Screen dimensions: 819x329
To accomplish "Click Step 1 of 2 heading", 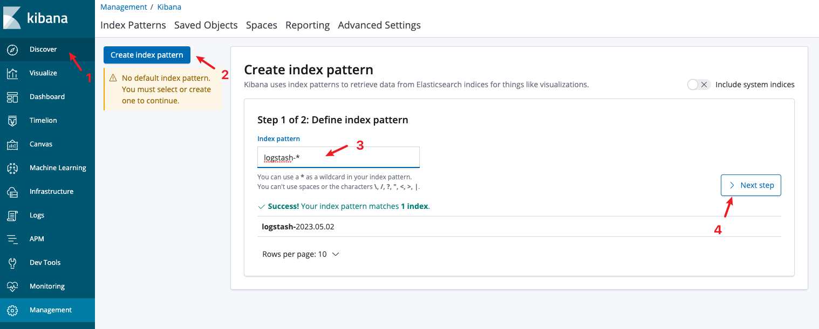I will tap(333, 120).
